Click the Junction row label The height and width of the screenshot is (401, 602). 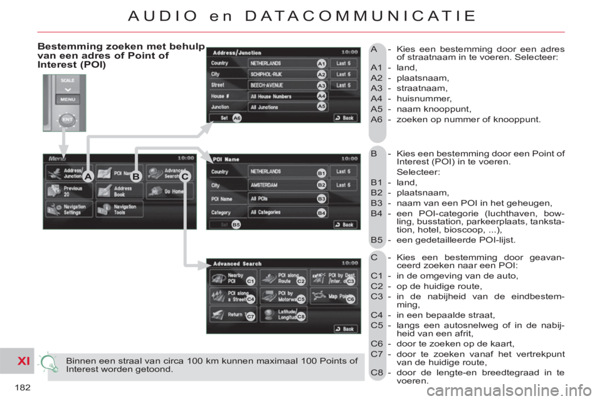tap(220, 107)
